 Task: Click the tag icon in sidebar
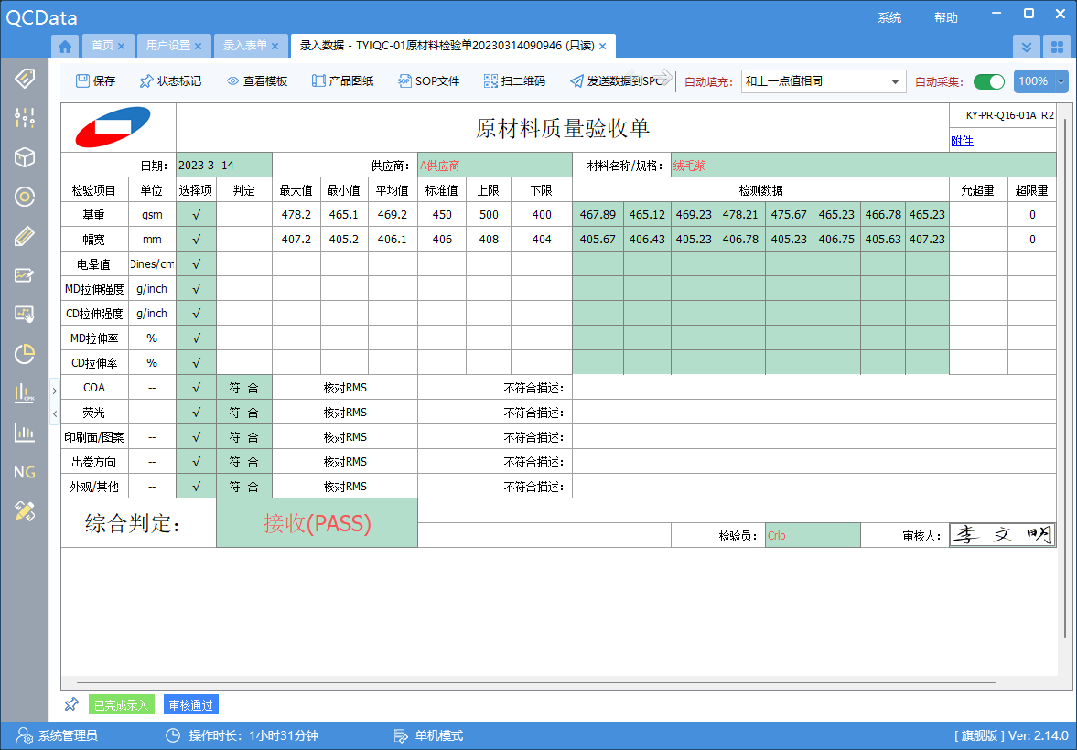[x=25, y=78]
